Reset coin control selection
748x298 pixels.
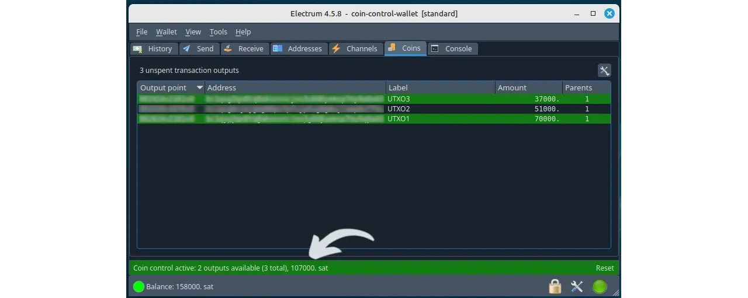605,268
